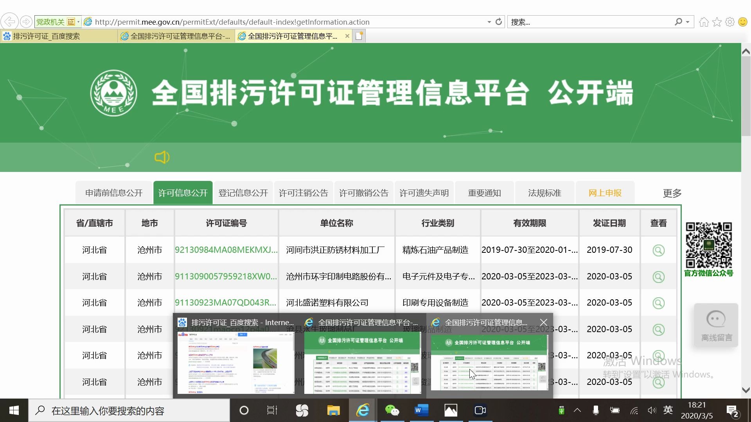Screen dimensions: 751x422
Task: Toggle Wi-Fi via the network tray icon
Action: tap(634, 410)
